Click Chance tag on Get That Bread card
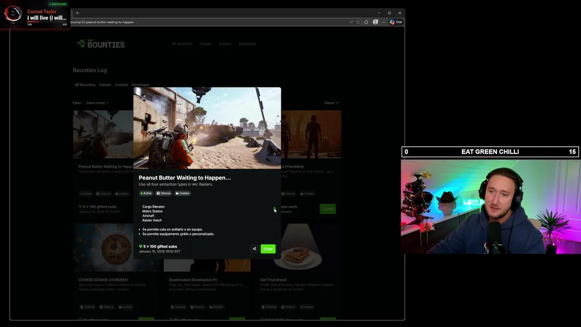The height and width of the screenshot is (327, 581). 288,307
